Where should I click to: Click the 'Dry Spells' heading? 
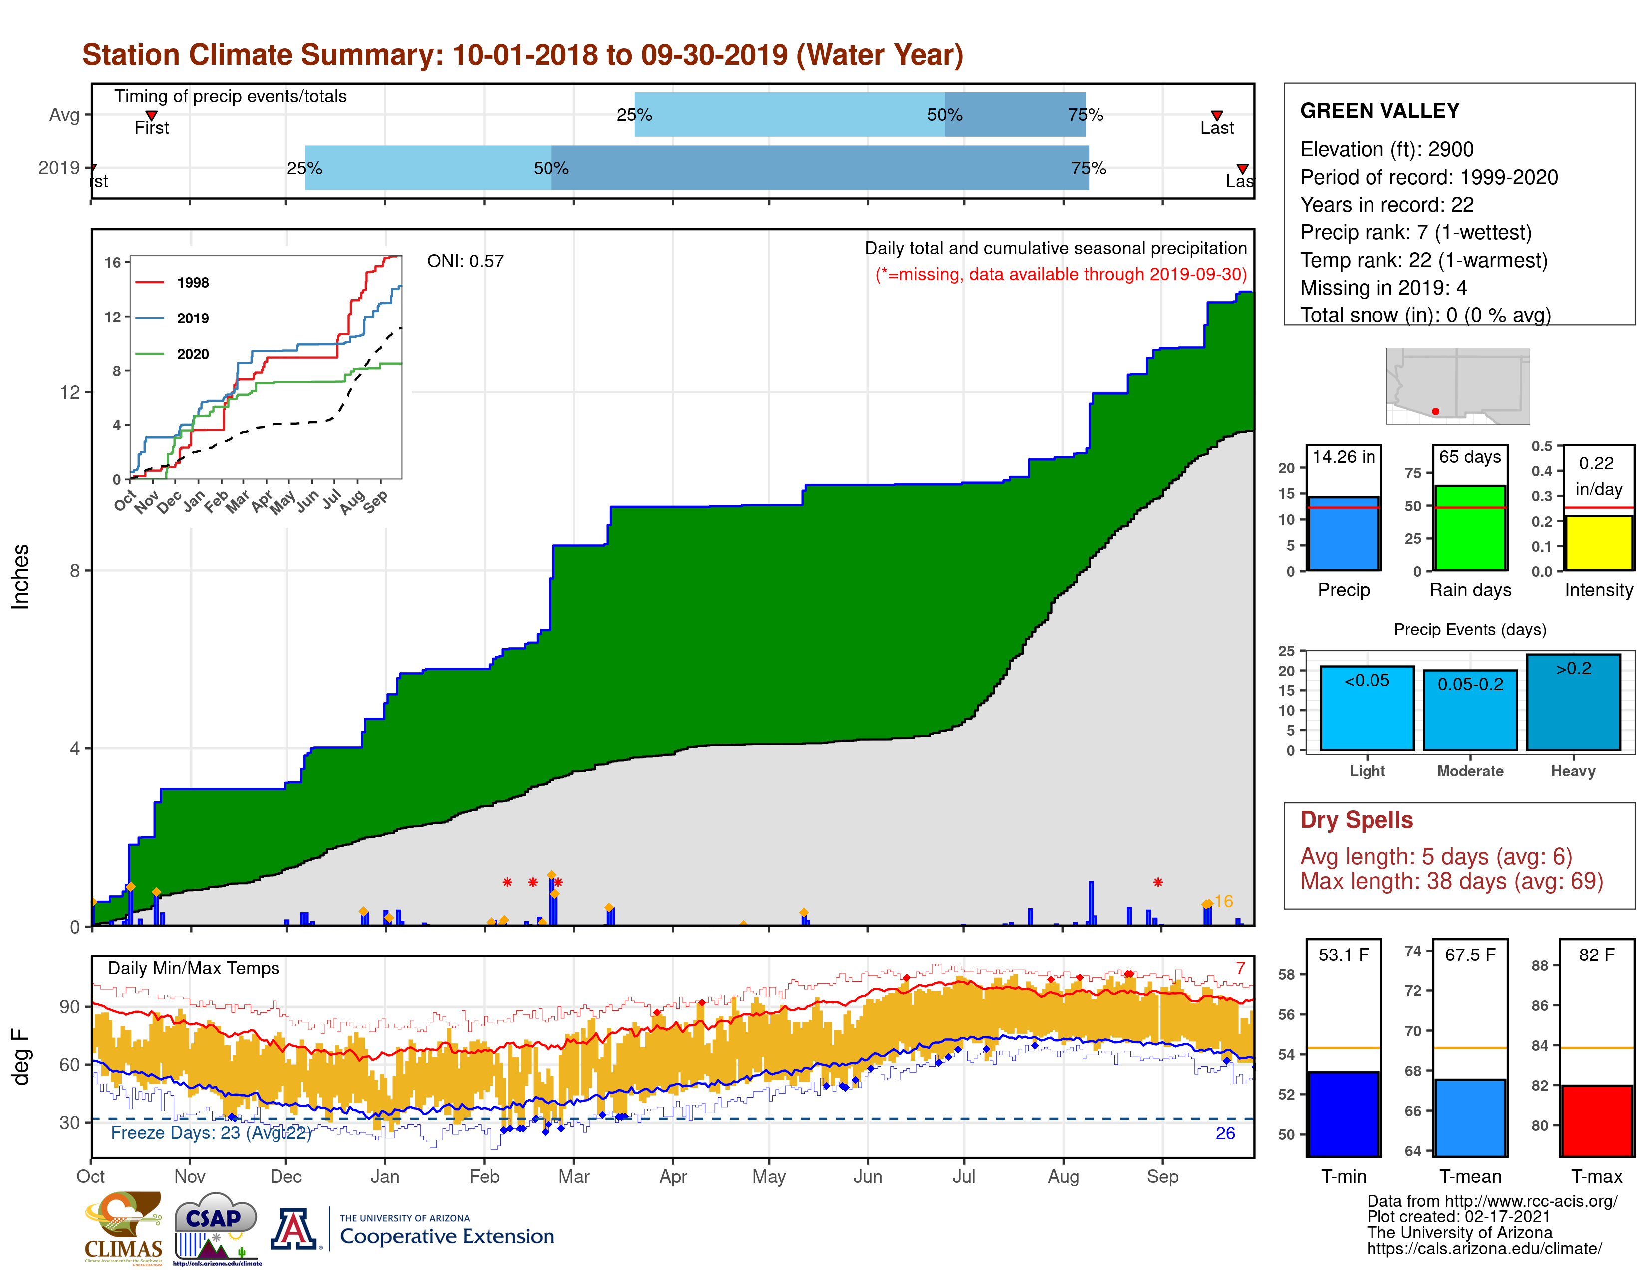pyautogui.click(x=1356, y=820)
